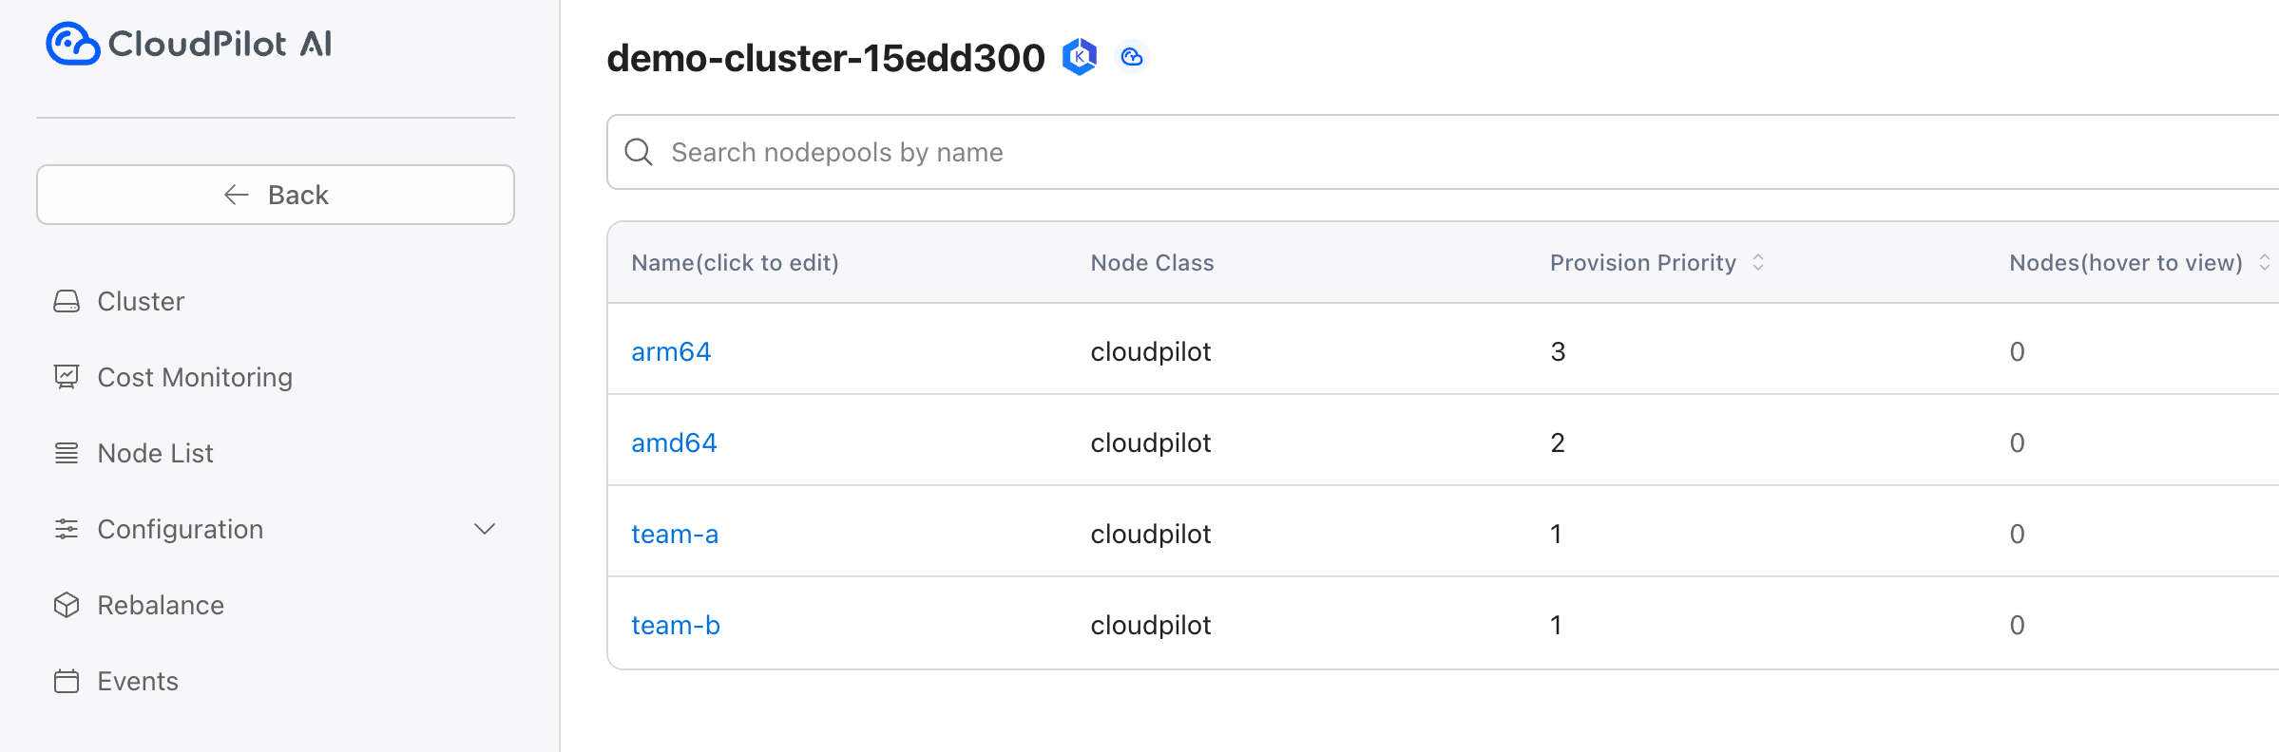The image size is (2279, 752).
Task: Open the amd64 nodepool link
Action: 674,442
